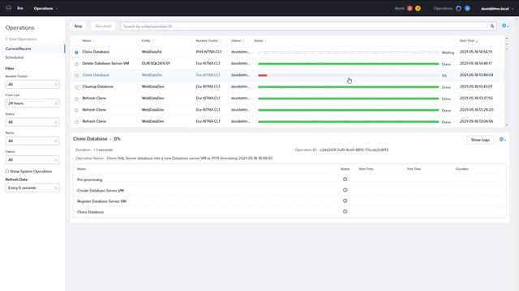519x291 pixels.
Task: Click the Register Database Server VM step name
Action: tap(101, 201)
